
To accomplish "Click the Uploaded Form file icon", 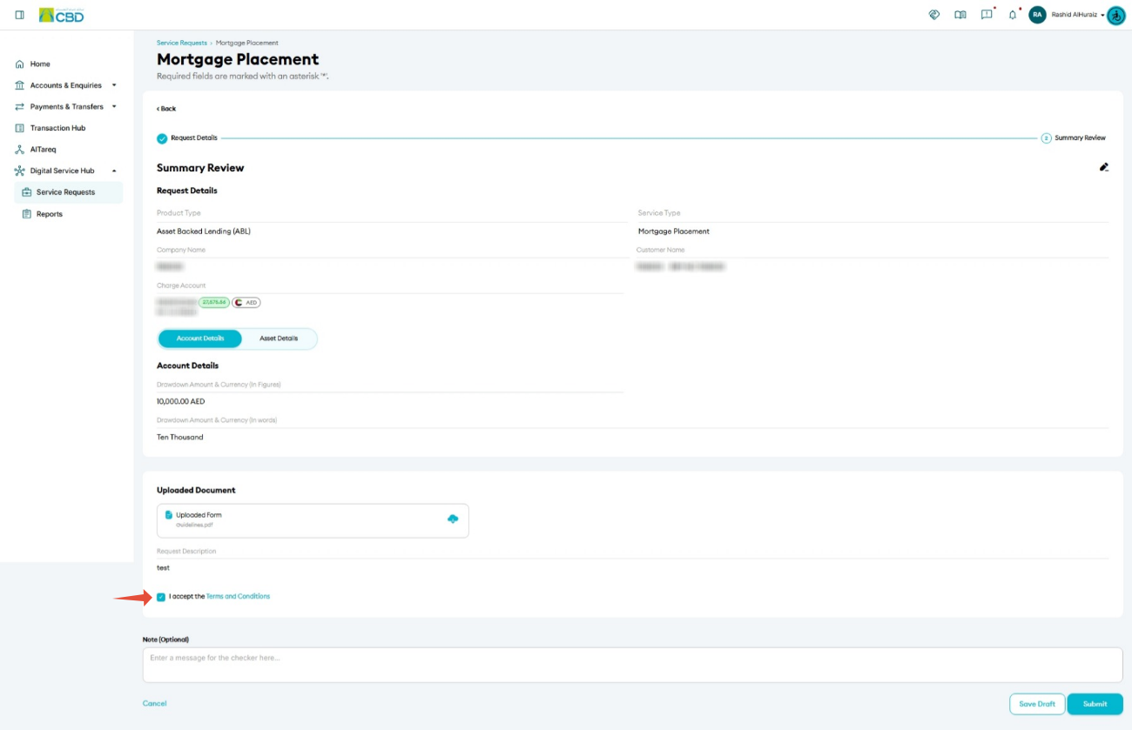I will (169, 515).
